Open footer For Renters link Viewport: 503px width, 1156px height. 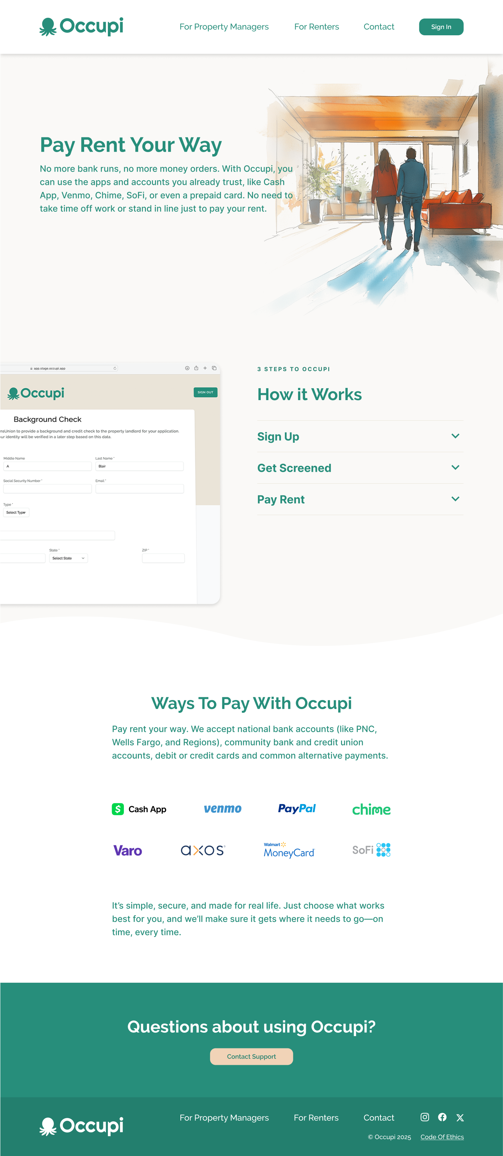pos(316,1118)
